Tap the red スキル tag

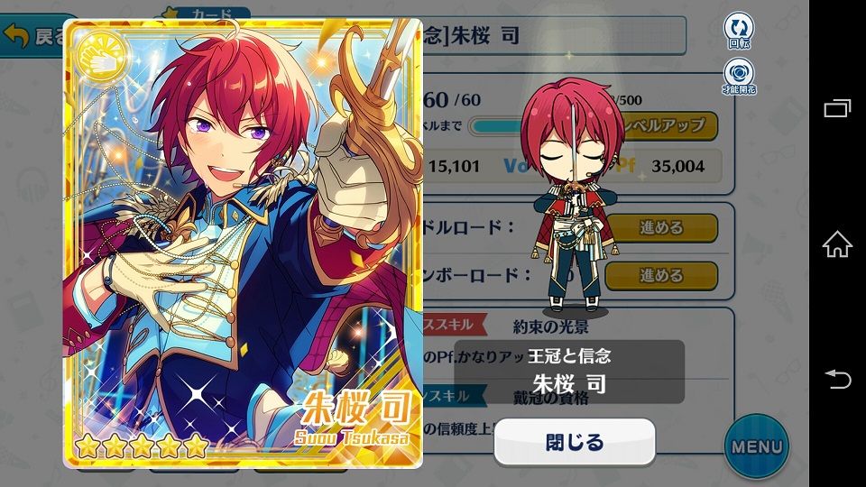[x=455, y=325]
